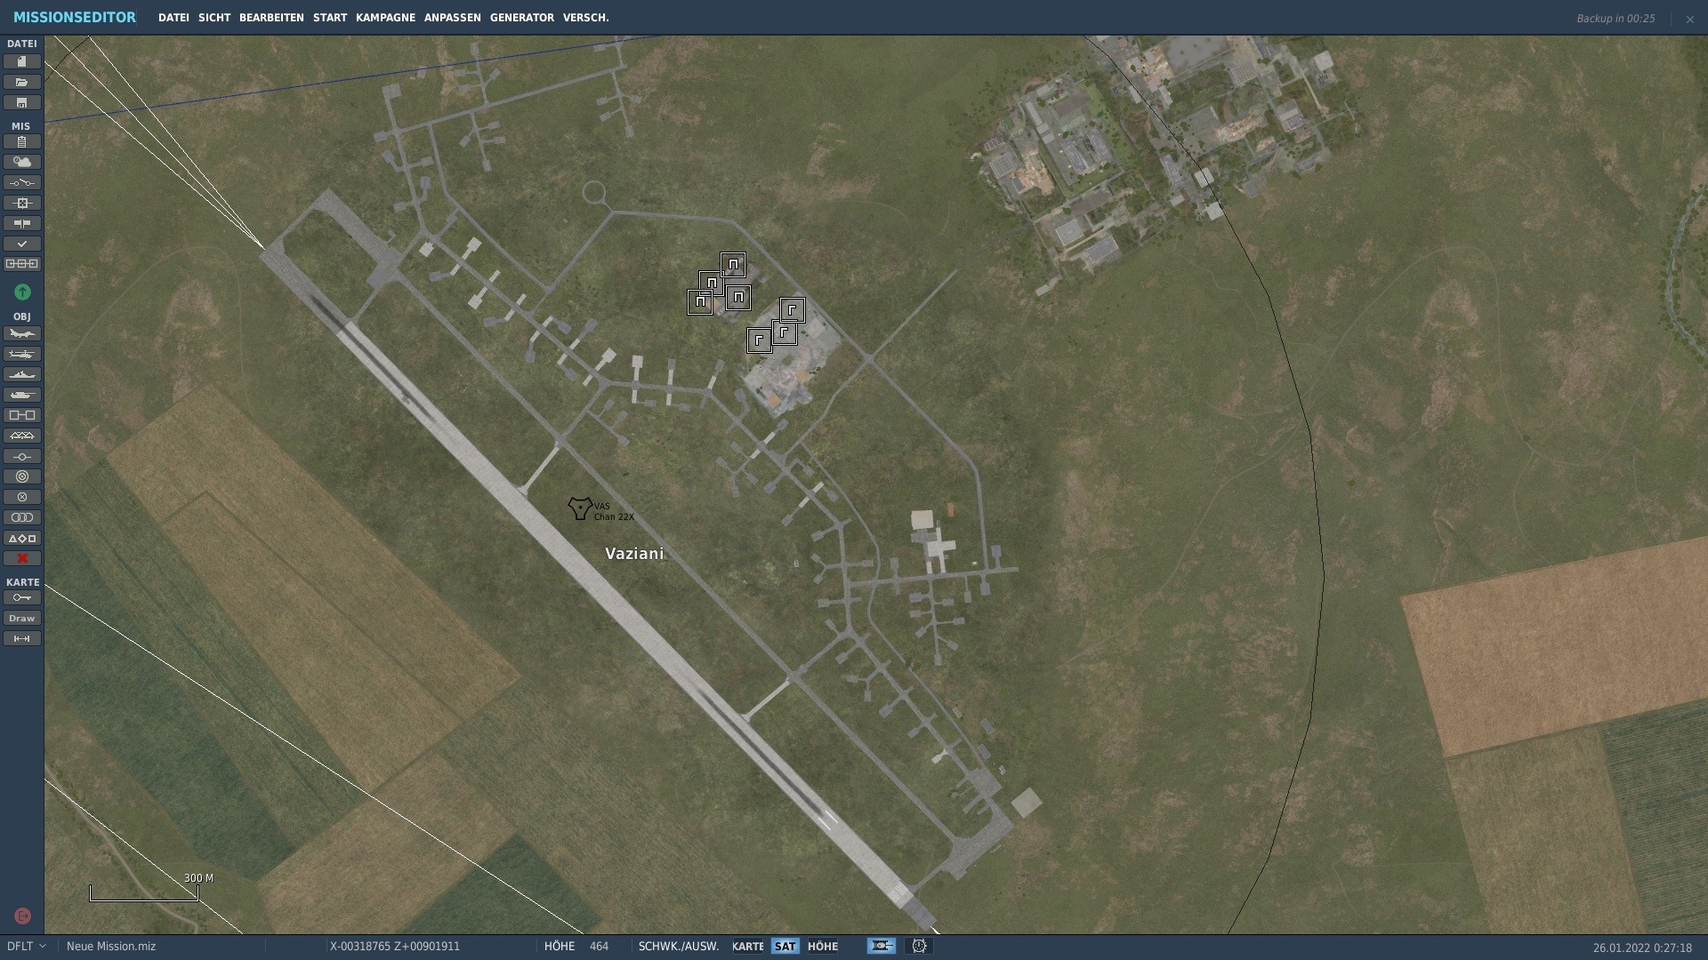The height and width of the screenshot is (960, 1708).
Task: Switch map mode to SAT
Action: 786,947
